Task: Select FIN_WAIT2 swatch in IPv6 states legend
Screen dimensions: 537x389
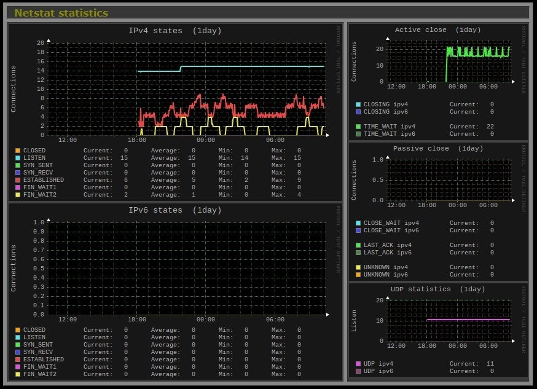Action: point(18,374)
